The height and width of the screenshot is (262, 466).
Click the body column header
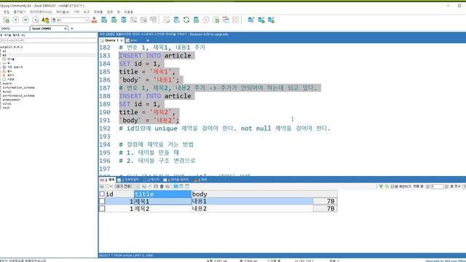[x=264, y=194]
